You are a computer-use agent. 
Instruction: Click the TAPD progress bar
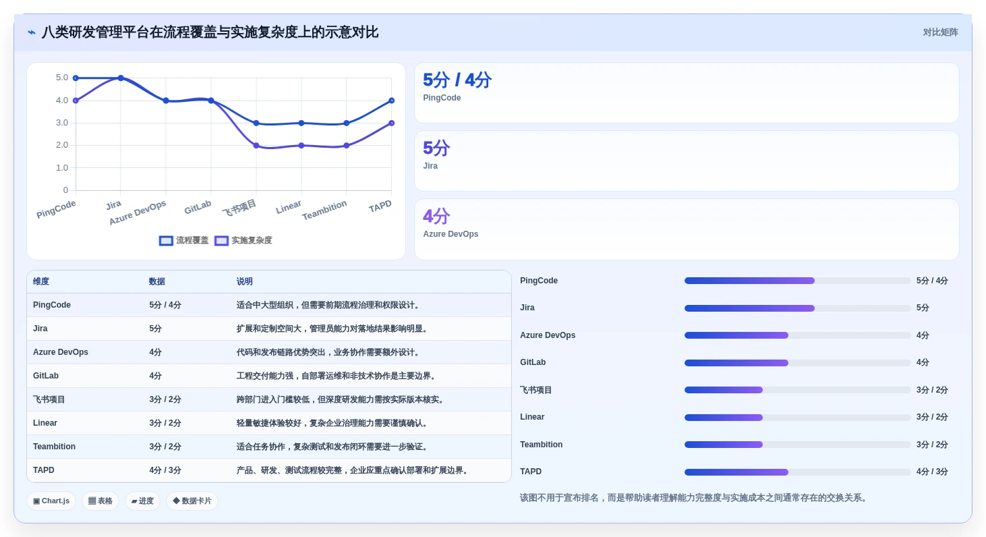tap(797, 472)
